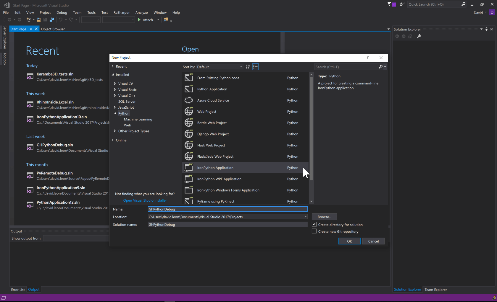
Task: Click the status bar icon at far left
Action: (4, 298)
